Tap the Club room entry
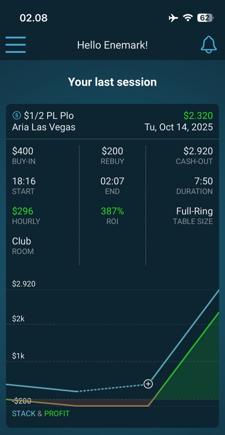Image resolution: width=225 pixels, height=435 pixels. click(22, 241)
